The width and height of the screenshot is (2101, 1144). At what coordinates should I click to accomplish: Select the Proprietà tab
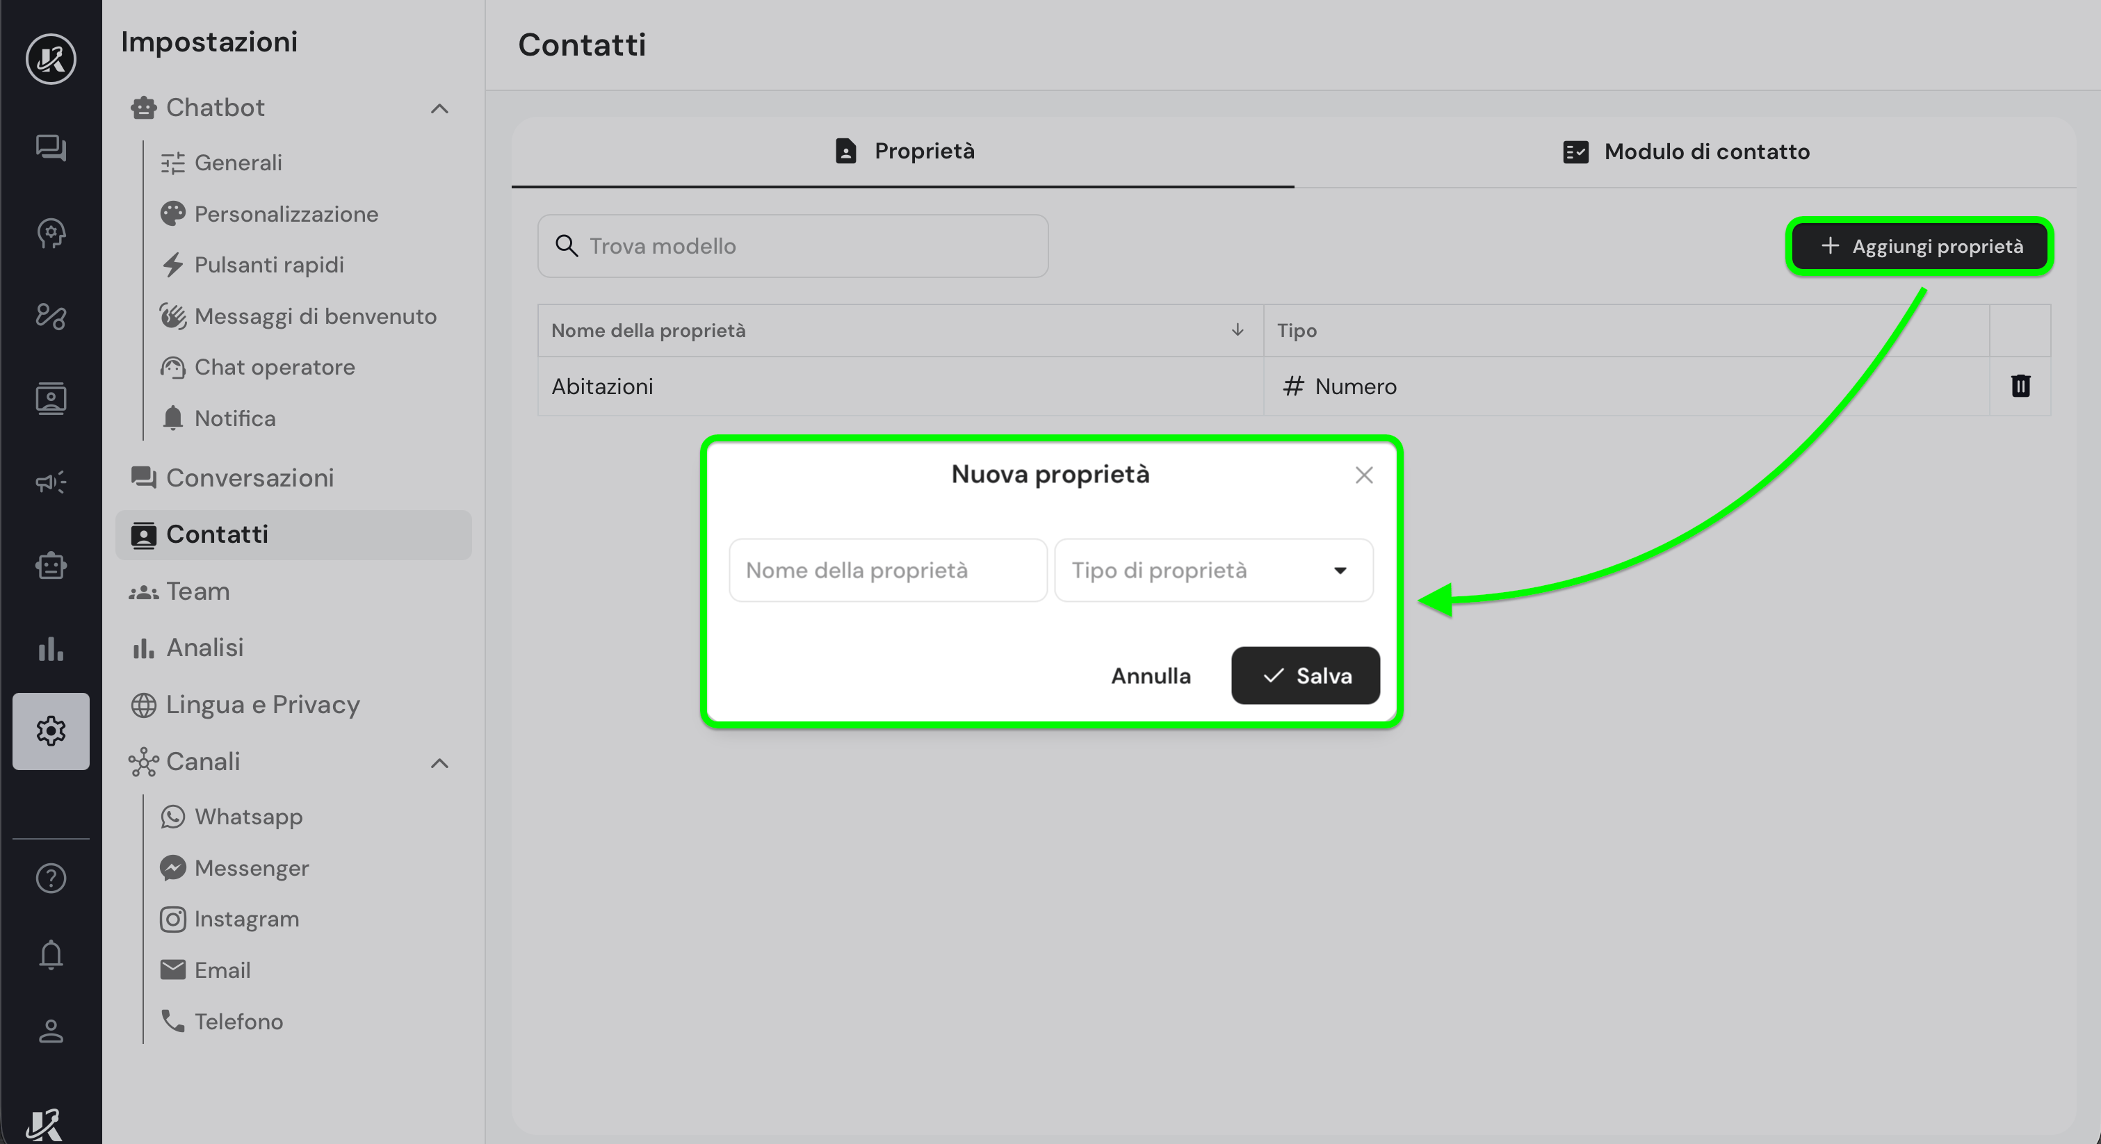[x=904, y=152]
